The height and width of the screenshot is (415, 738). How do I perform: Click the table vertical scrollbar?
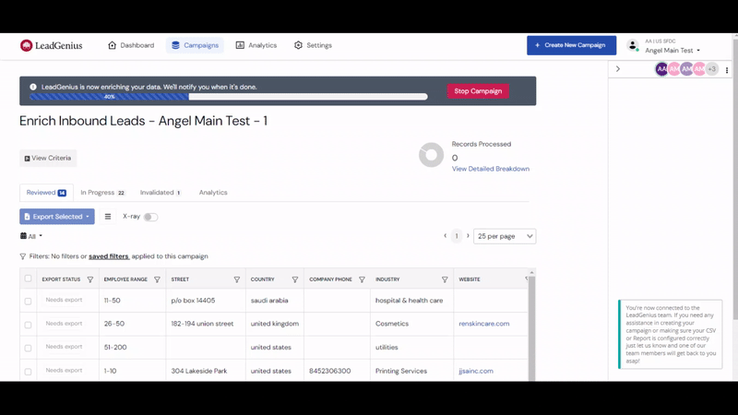(x=531, y=328)
